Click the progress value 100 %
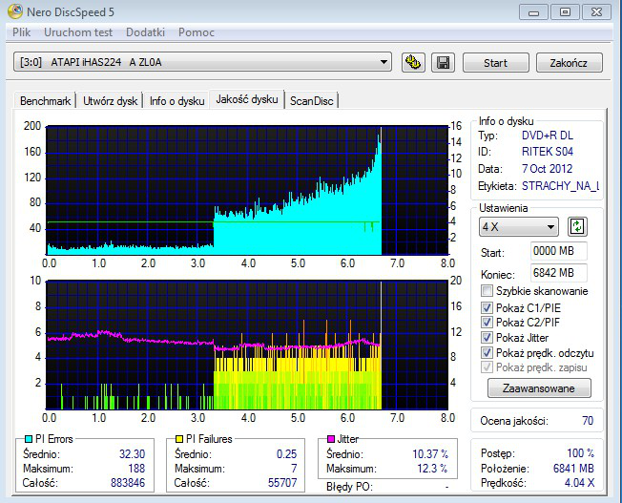The height and width of the screenshot is (503, 622). [x=580, y=453]
